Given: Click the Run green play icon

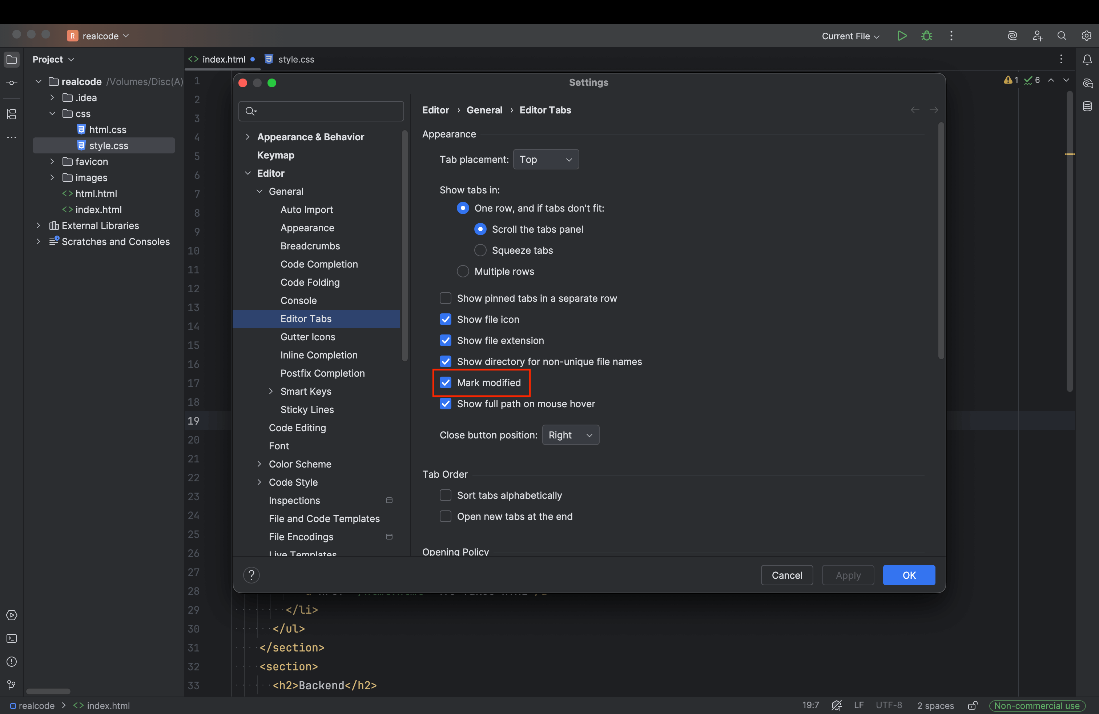Looking at the screenshot, I should tap(901, 36).
